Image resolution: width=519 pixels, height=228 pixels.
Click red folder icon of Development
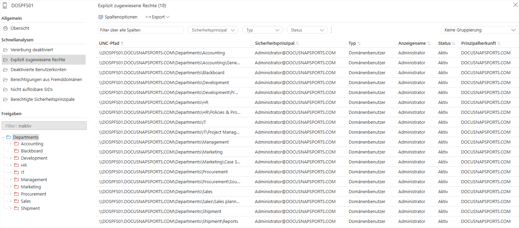[16, 158]
